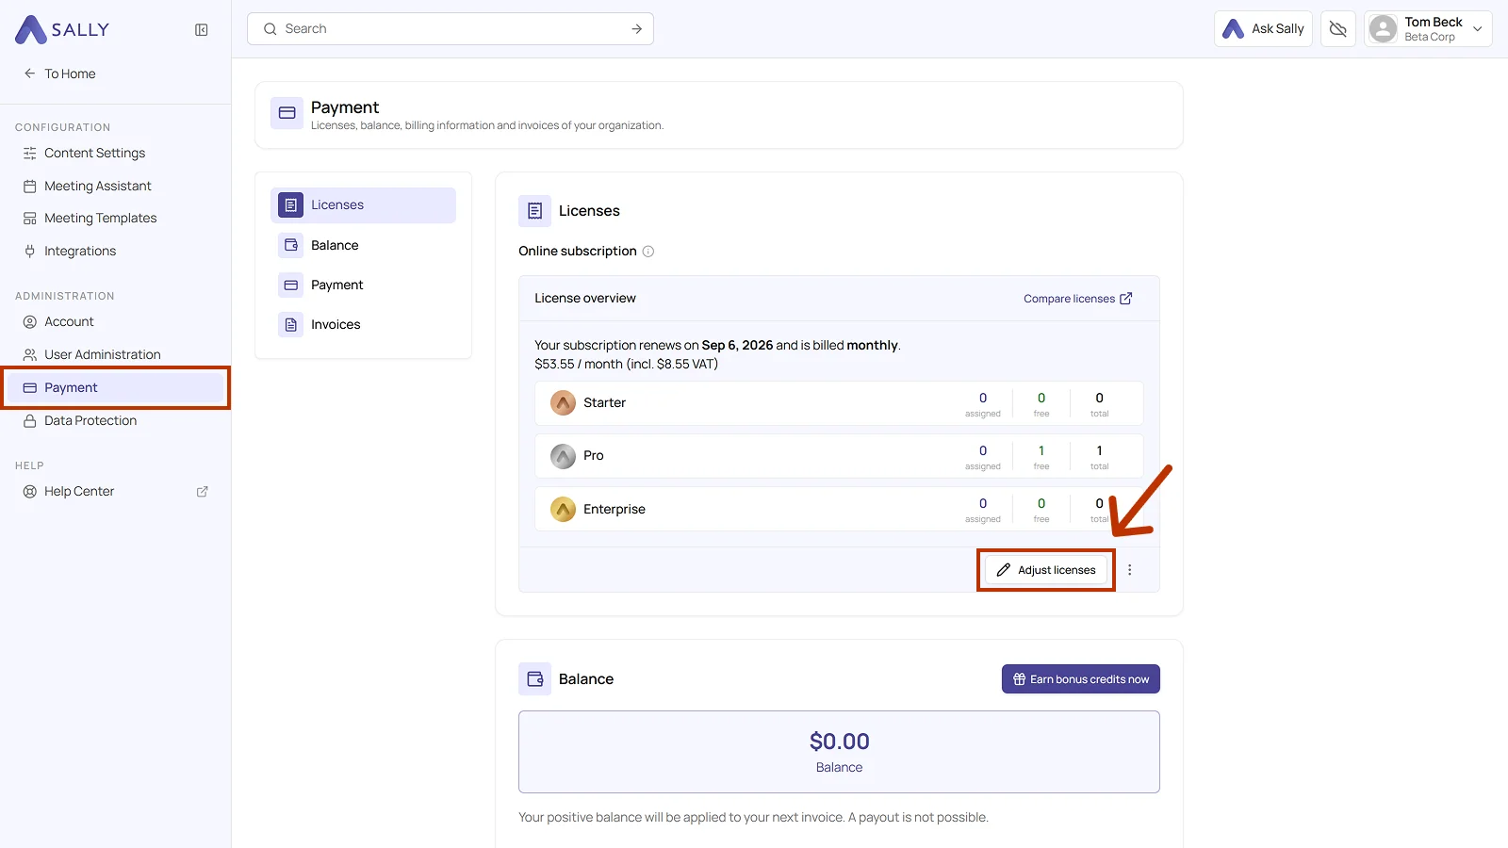Click Help Center external link icon
The image size is (1508, 848).
click(x=202, y=492)
